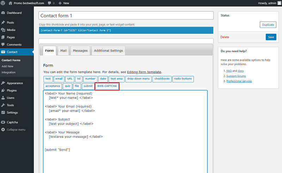Click the admin avatar in top bar
Screen dimensions: 282x173
point(280,3)
